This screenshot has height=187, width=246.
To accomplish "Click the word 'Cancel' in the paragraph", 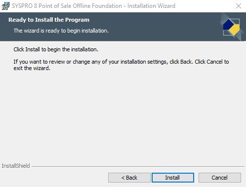I will tap(214, 62).
